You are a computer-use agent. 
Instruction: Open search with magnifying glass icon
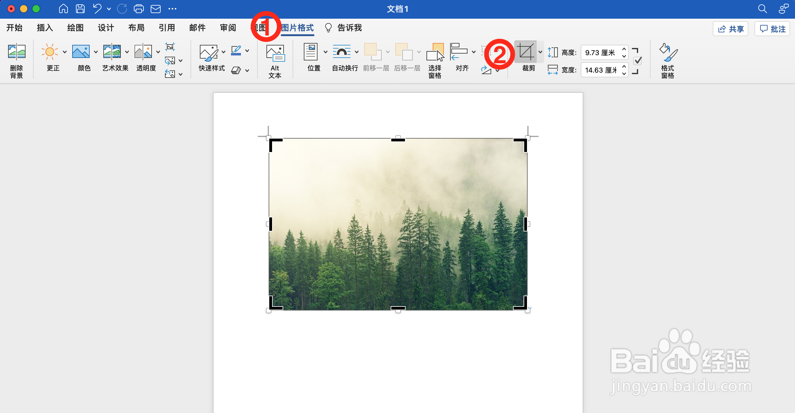[x=762, y=9]
